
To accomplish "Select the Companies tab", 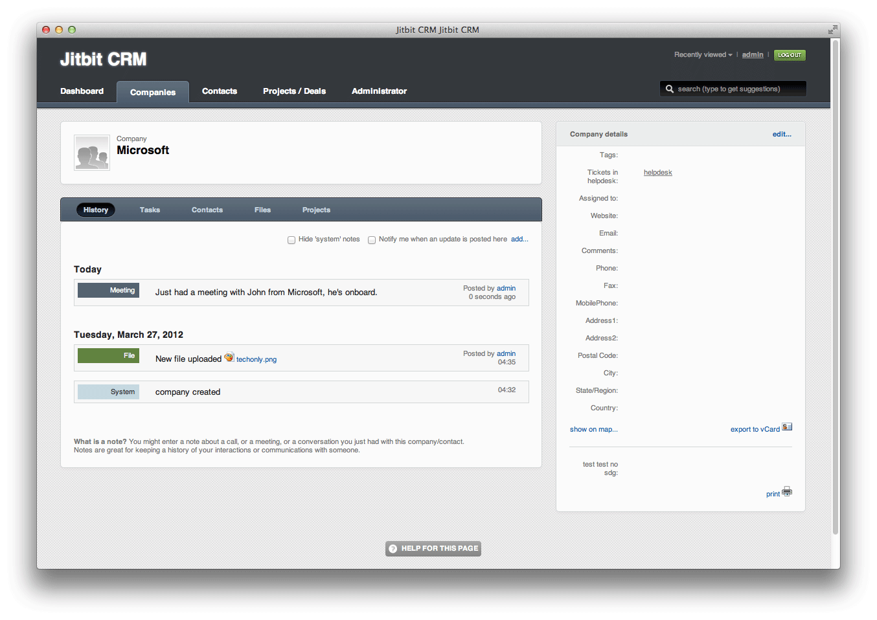I will click(153, 92).
